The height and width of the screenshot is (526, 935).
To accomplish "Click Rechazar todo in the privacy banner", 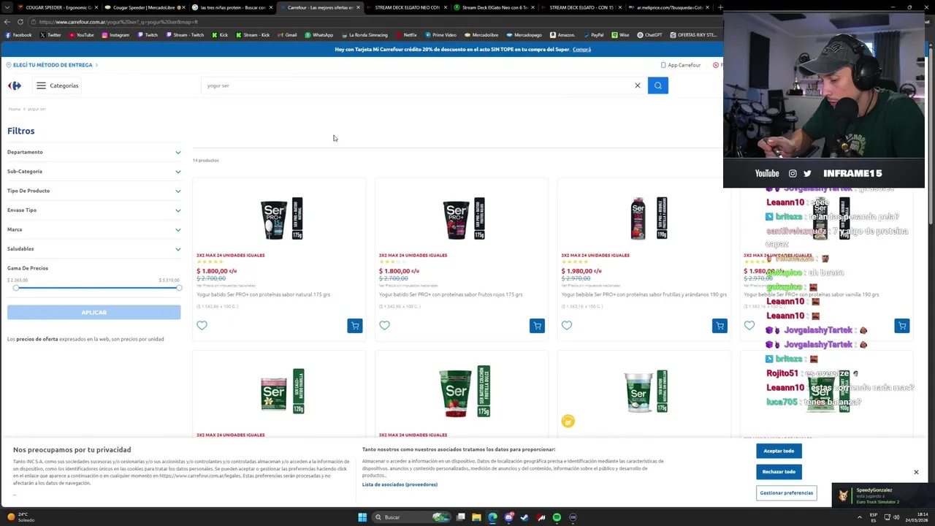I will click(779, 472).
